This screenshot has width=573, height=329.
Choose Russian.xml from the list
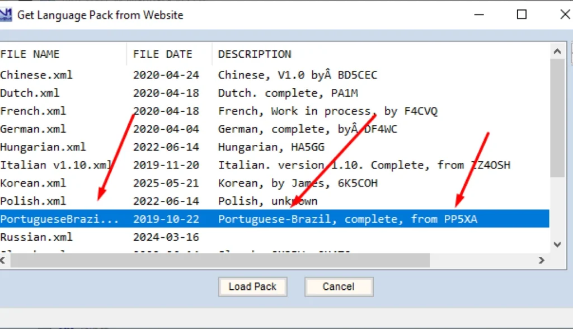click(x=37, y=237)
